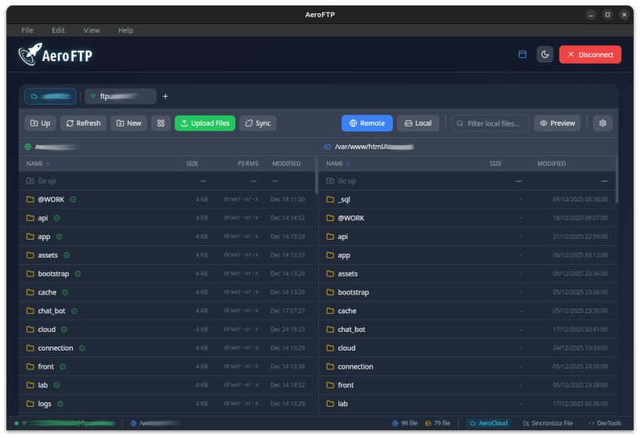Viewport: 640px width, 438px height.
Task: Sort local list by SIZE header
Action: pyautogui.click(x=495, y=163)
